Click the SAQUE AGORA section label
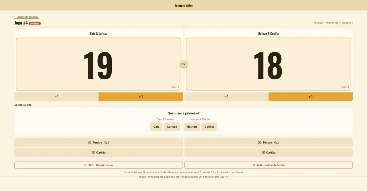367x191 pixels. (23, 105)
